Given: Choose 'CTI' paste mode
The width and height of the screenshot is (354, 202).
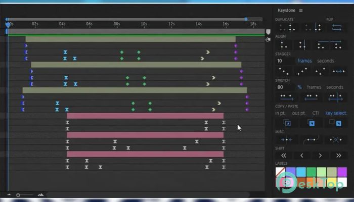Looking at the screenshot, I should tap(316, 113).
